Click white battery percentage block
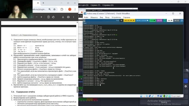The height and width of the screenshot is (106, 189). coord(170,20)
